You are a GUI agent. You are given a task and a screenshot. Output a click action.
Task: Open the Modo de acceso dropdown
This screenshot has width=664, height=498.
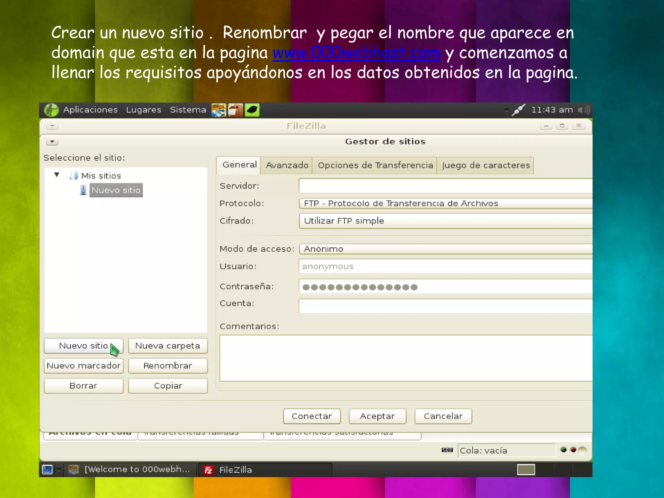click(x=446, y=249)
